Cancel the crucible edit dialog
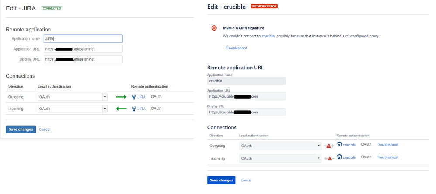The image size is (436, 194). [x=246, y=180]
